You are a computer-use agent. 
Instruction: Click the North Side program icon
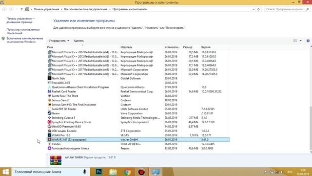coord(50,78)
